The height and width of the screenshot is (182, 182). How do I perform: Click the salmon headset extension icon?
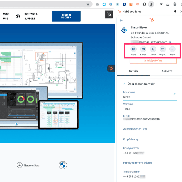point(138,4)
